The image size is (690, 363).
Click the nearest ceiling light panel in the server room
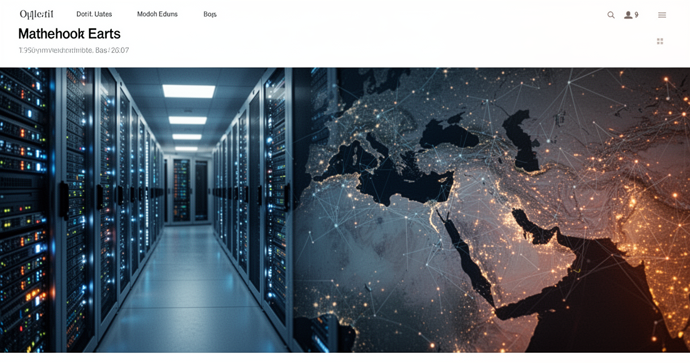click(189, 91)
